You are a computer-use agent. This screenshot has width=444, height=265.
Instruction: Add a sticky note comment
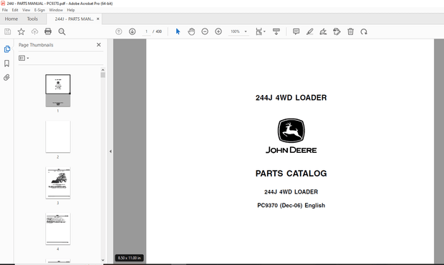coord(296,31)
